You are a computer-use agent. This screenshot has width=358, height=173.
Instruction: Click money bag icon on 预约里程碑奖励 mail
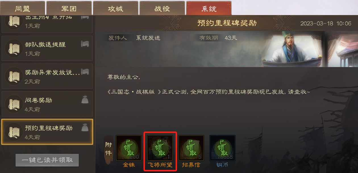click(85, 128)
